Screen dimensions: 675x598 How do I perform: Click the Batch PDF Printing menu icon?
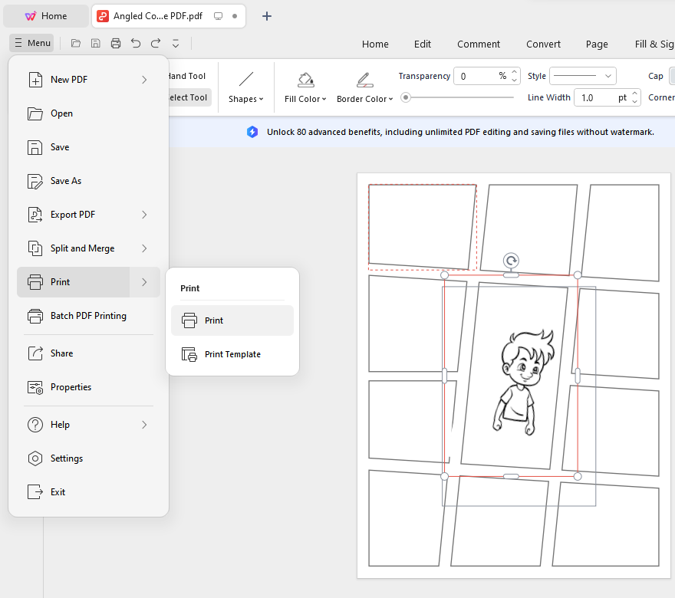point(35,316)
